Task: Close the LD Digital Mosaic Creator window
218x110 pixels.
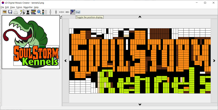Action: (214, 3)
